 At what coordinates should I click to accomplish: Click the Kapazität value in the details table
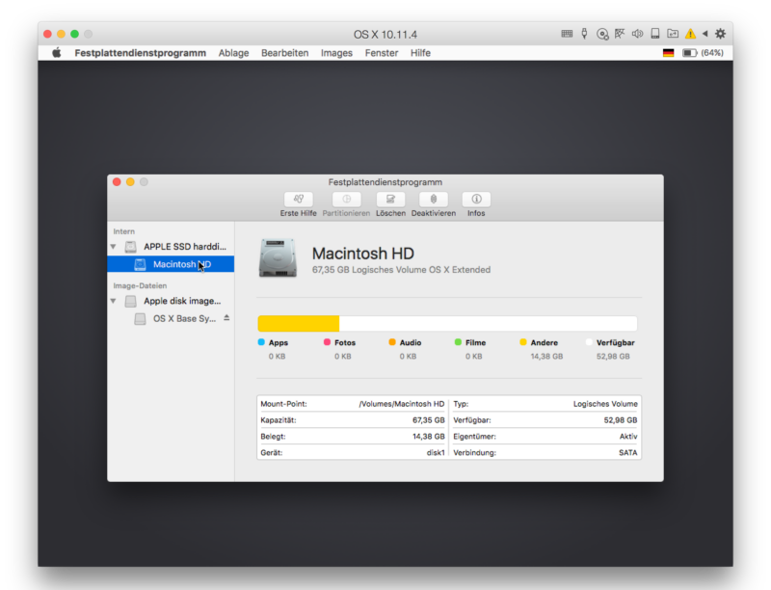428,420
